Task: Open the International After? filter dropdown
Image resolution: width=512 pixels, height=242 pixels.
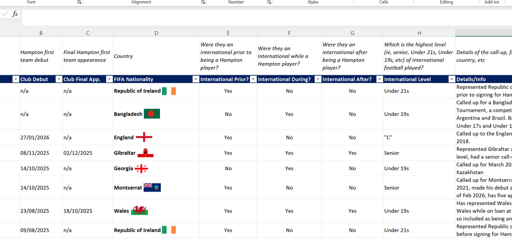Action: (379, 79)
